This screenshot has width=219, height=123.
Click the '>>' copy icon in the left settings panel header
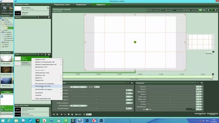click(132, 83)
